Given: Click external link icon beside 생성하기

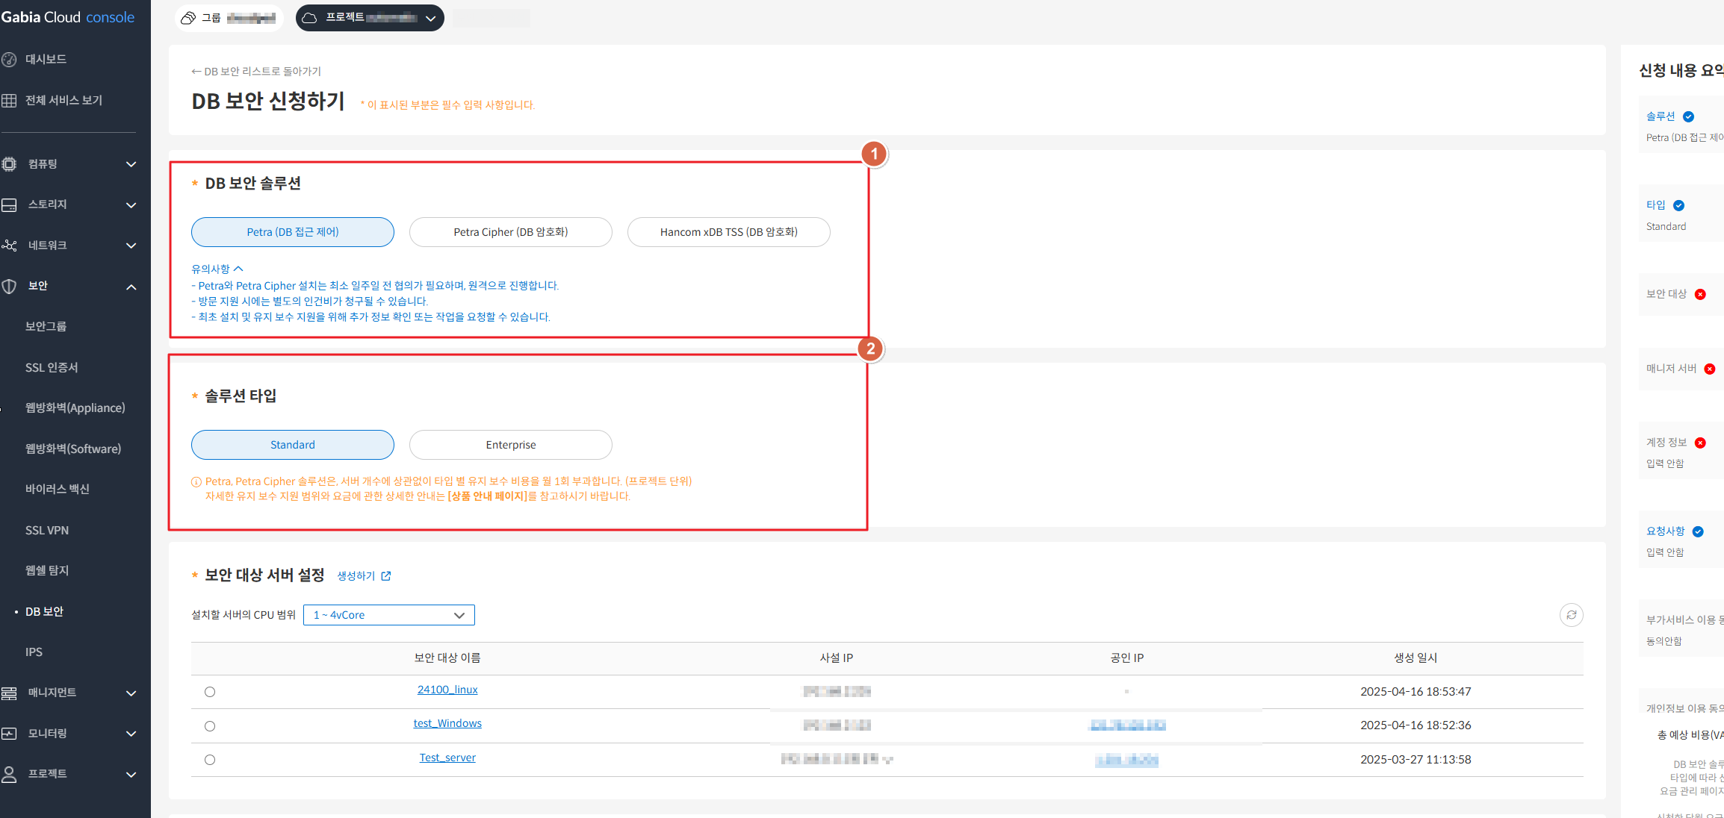Looking at the screenshot, I should click(386, 575).
